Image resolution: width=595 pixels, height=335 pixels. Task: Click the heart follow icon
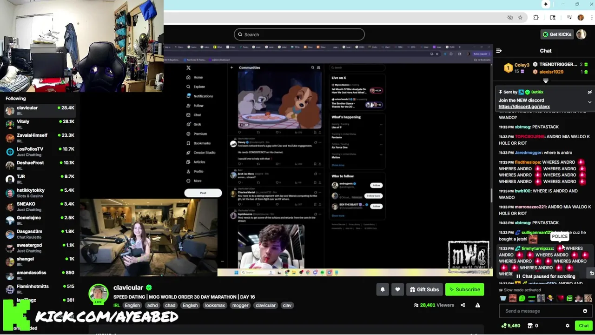[x=397, y=290]
